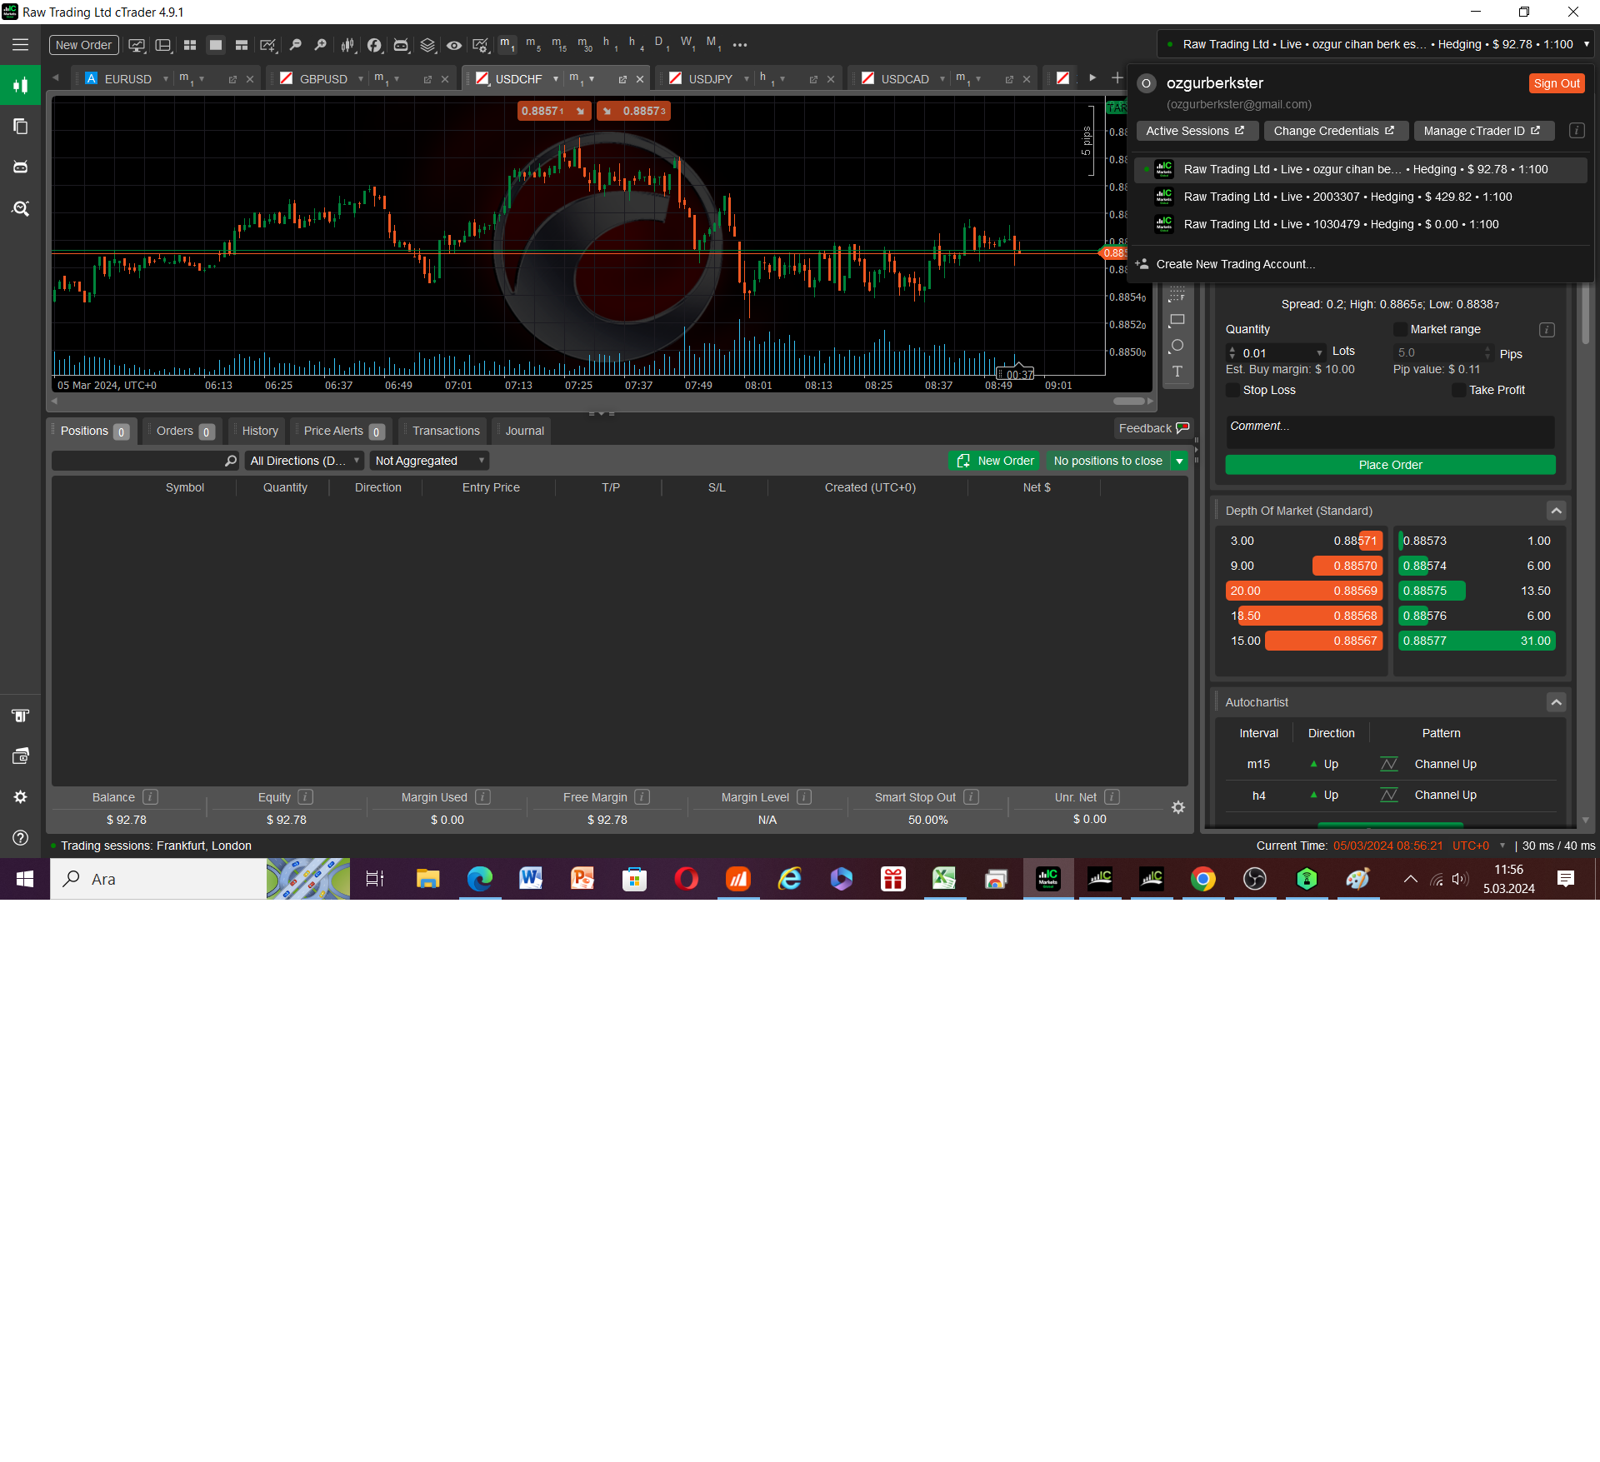
Task: Select the m5 timeframe
Action: (533, 43)
